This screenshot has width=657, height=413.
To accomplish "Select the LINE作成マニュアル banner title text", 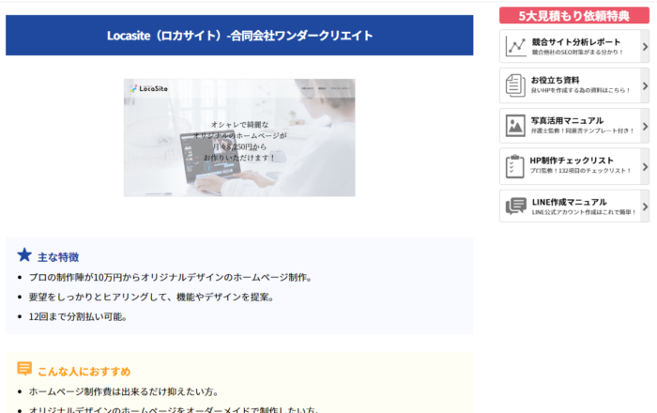I will [570, 201].
